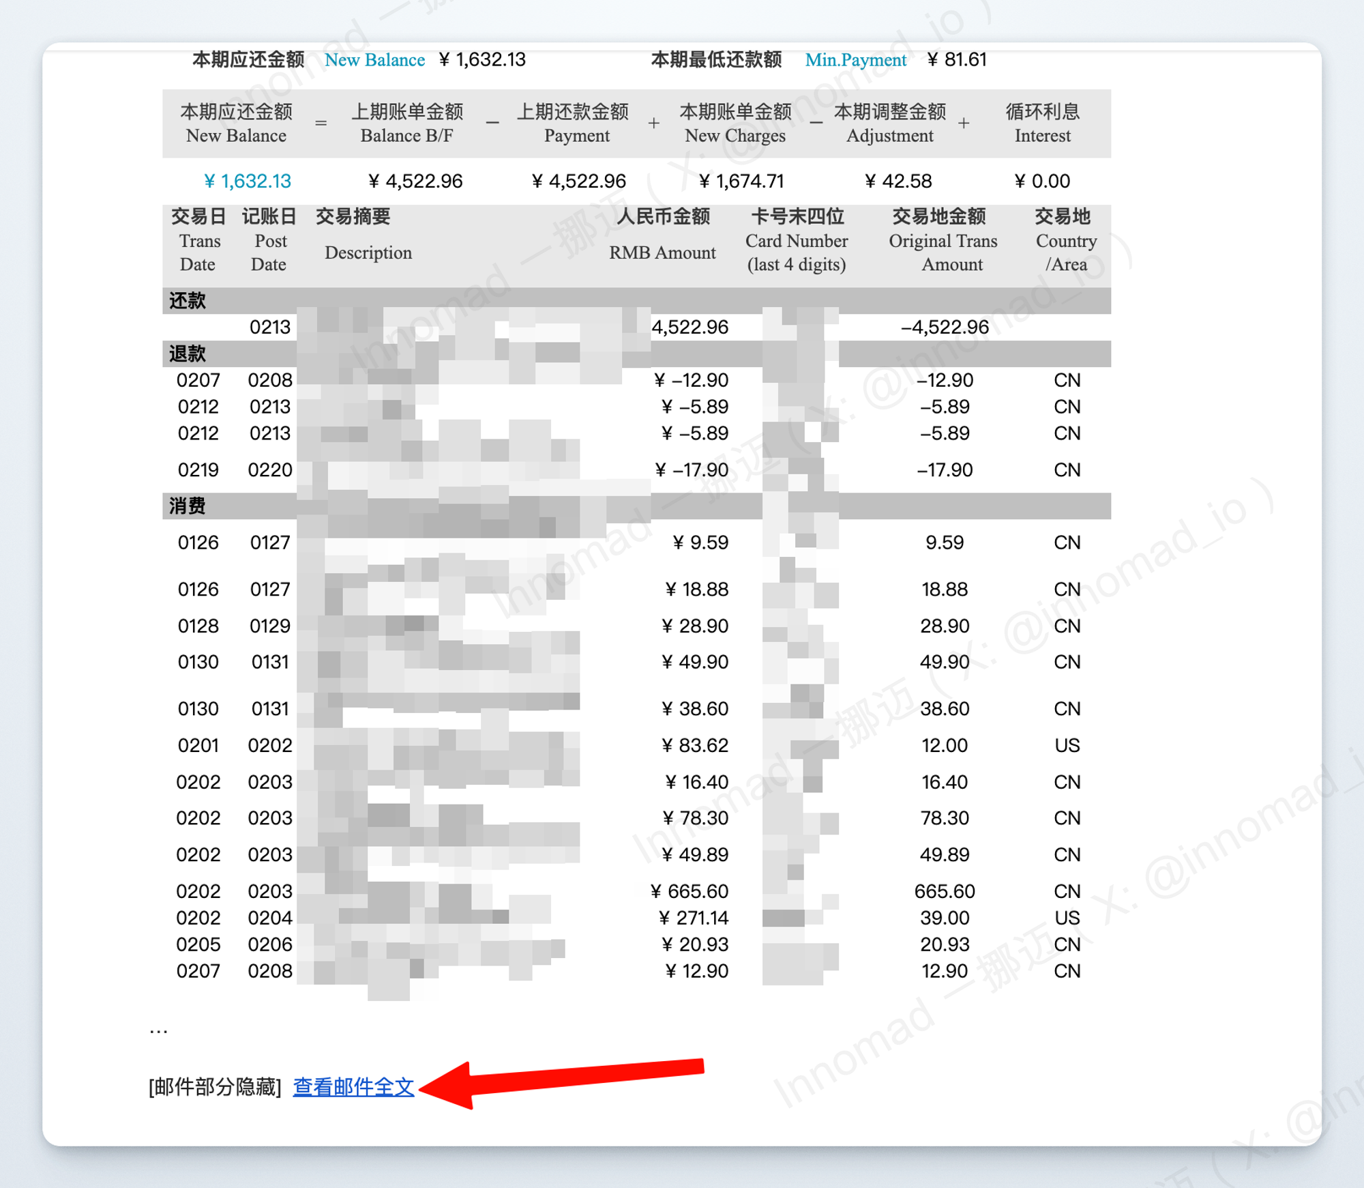Click the Adjustment amount ¥ 42.58

(x=898, y=181)
